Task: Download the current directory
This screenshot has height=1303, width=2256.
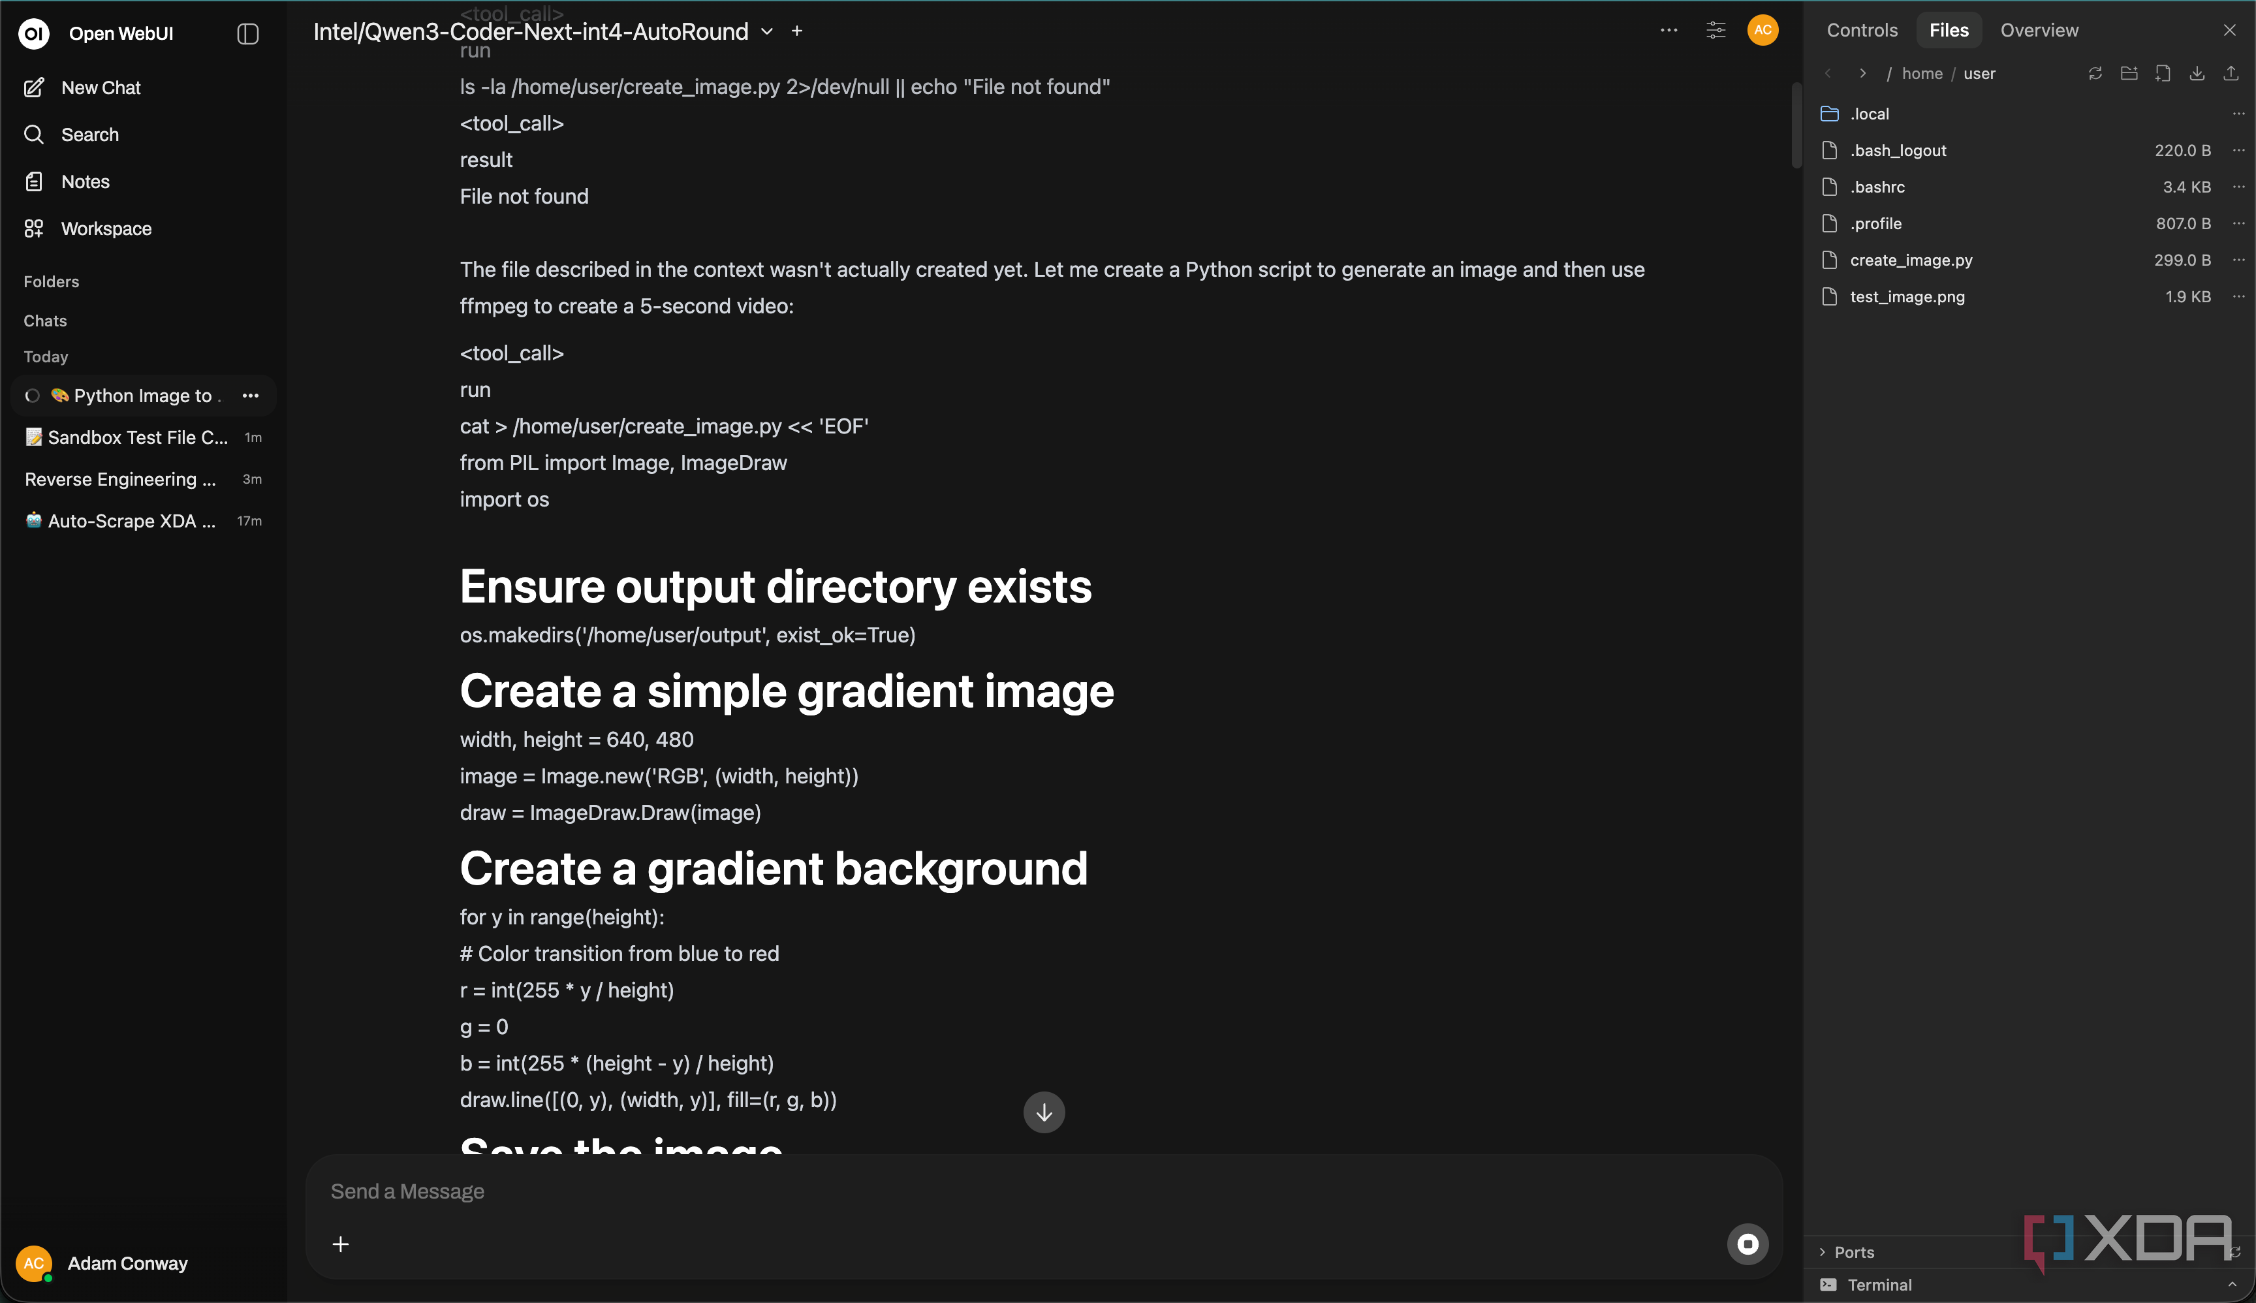Action: click(x=2197, y=73)
